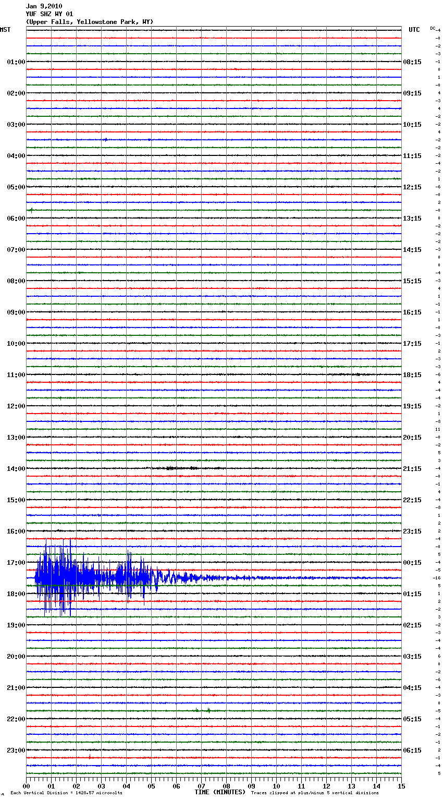Select the 22:00 MST time label
This screenshot has width=443, height=800.
16,719
